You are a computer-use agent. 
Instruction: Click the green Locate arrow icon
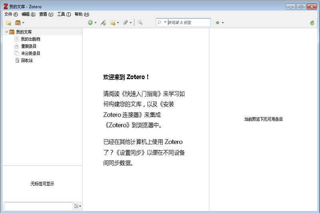click(218, 23)
